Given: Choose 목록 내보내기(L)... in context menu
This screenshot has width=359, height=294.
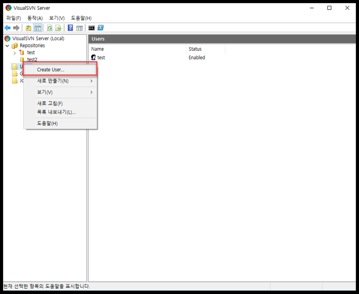Looking at the screenshot, I should 60,112.
